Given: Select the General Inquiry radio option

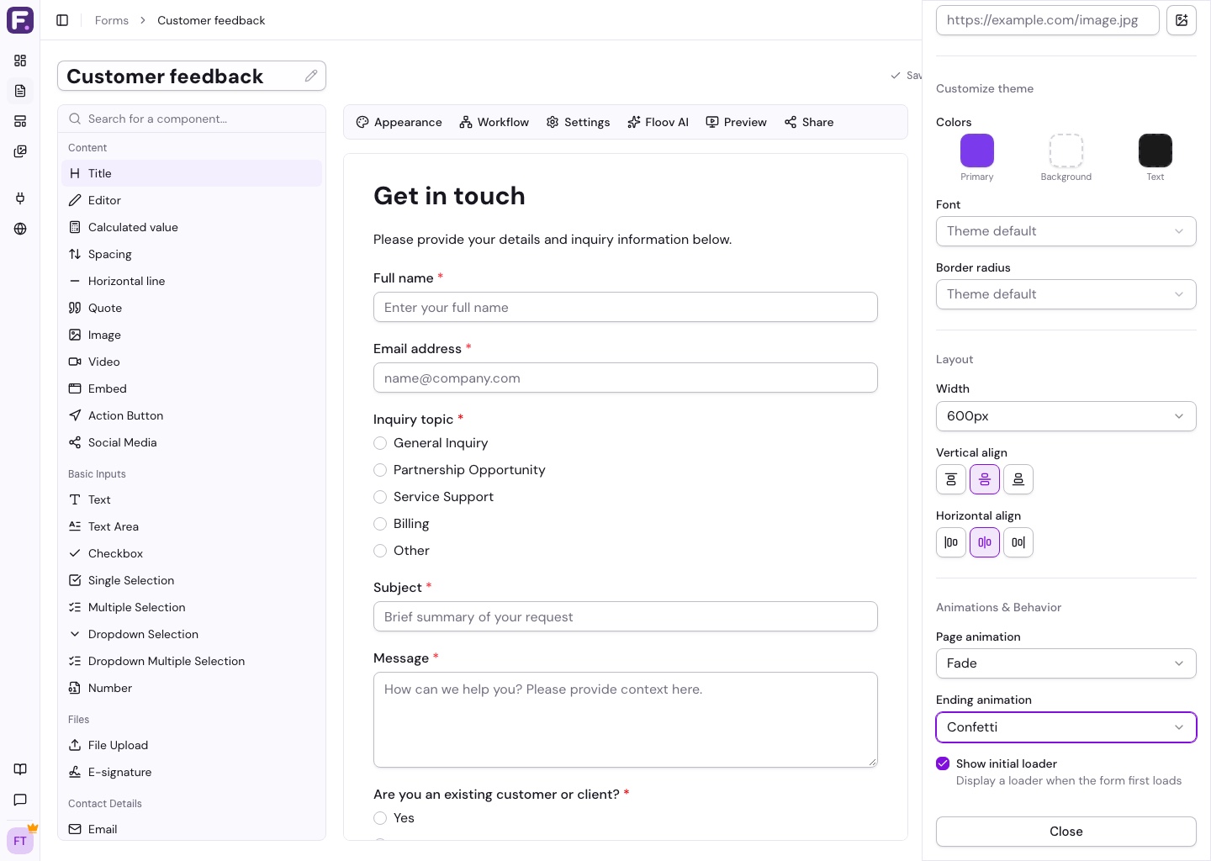Looking at the screenshot, I should pyautogui.click(x=380, y=443).
